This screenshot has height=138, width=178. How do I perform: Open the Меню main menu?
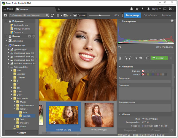[8, 9]
